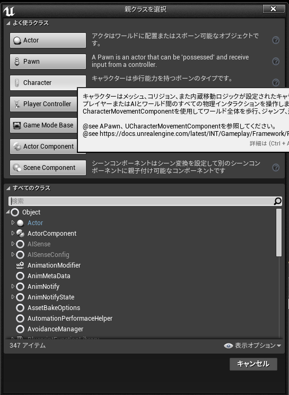Close the 親クラスを選択 dialog
289x395 pixels.
(274, 9)
